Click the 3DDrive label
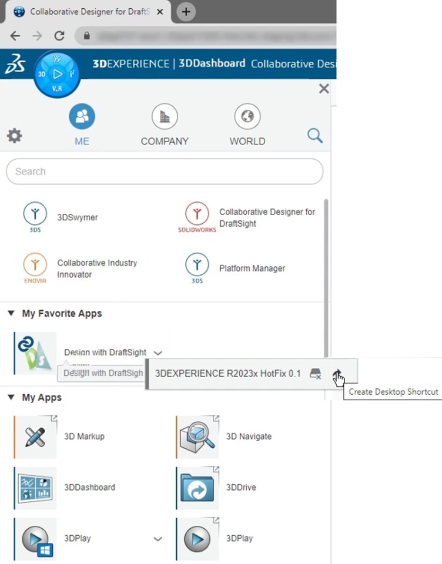The image size is (442, 564). click(x=241, y=488)
